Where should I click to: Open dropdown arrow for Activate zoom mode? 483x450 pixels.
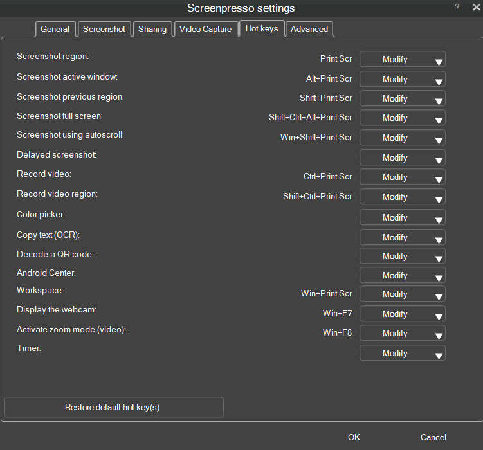[439, 336]
